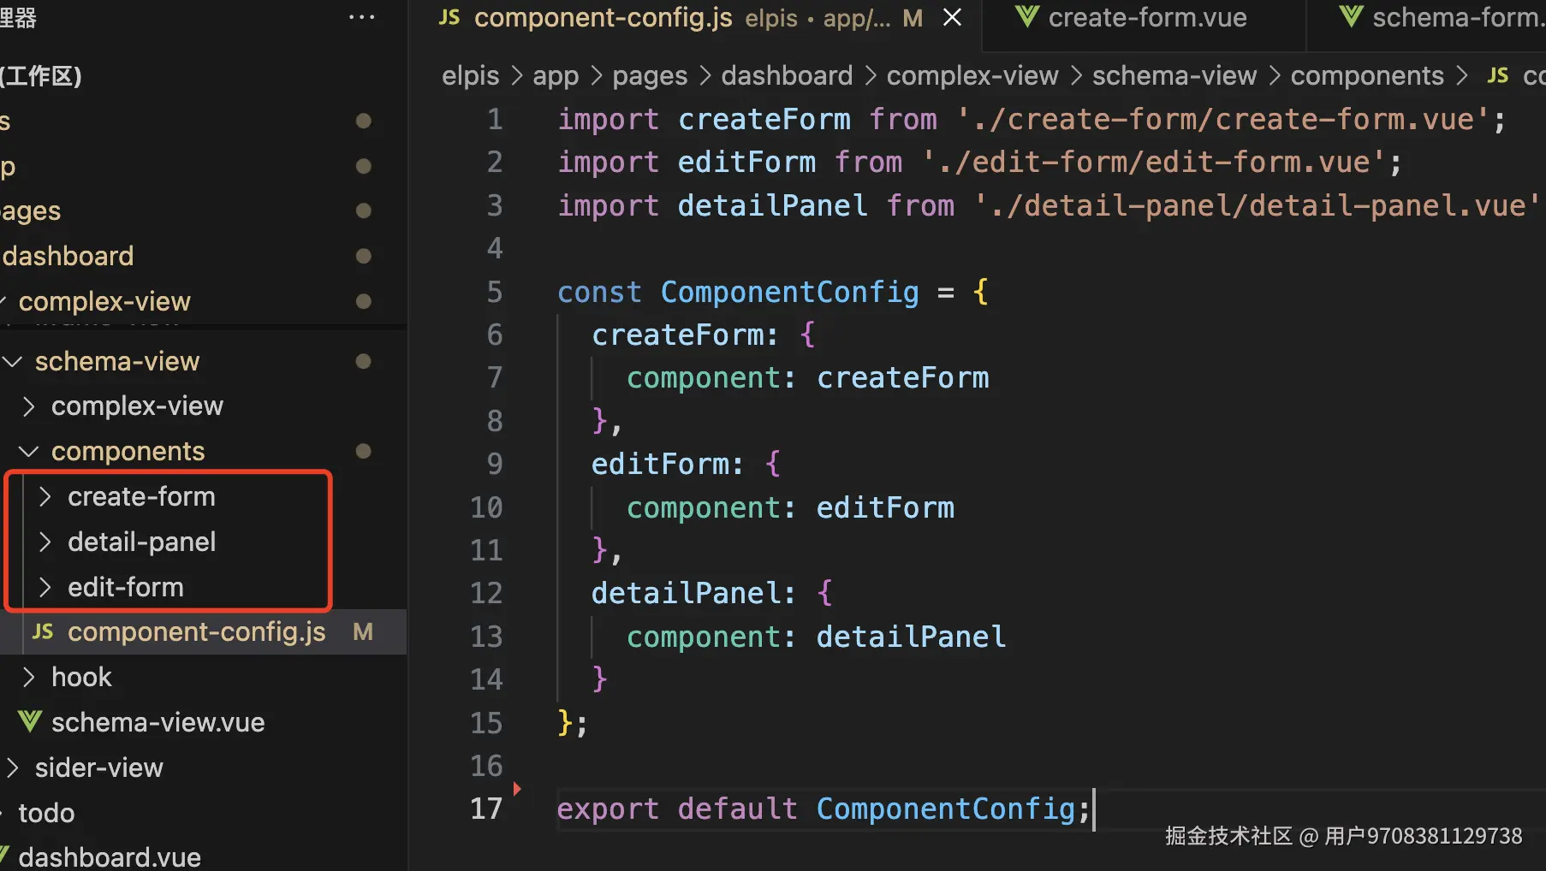
Task: Click the explorer more actions ellipsis
Action: [361, 17]
